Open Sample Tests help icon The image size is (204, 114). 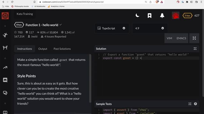pyautogui.click(x=195, y=104)
